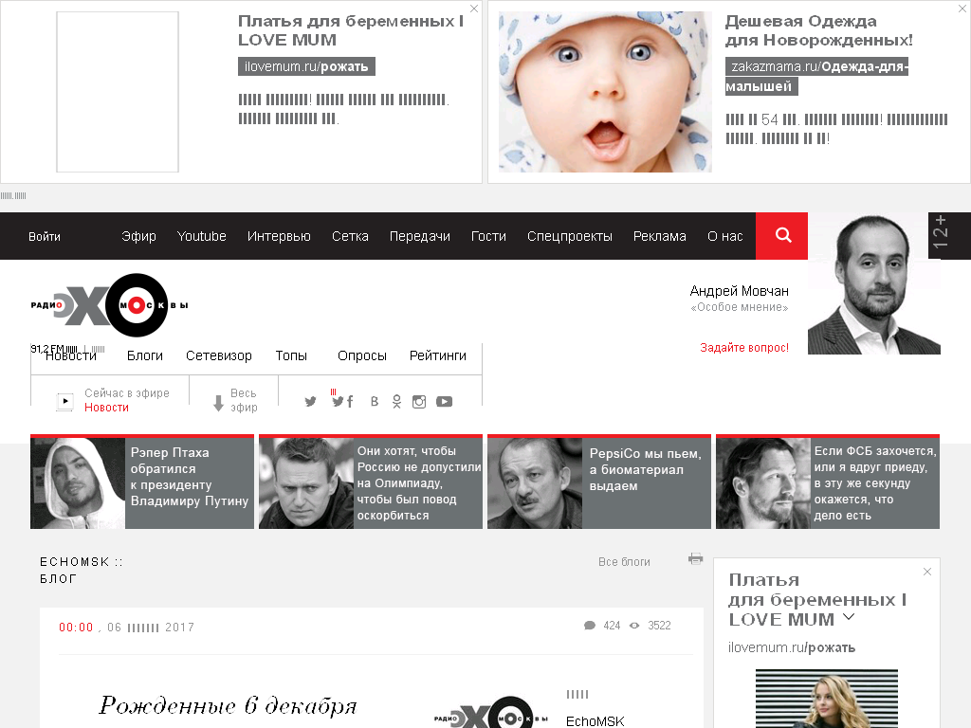971x728 pixels.
Task: Click the print page icon
Action: [695, 559]
